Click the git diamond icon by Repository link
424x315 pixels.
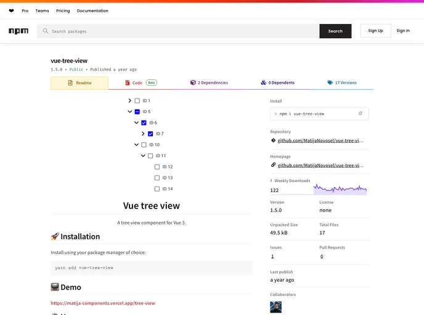pyautogui.click(x=274, y=140)
